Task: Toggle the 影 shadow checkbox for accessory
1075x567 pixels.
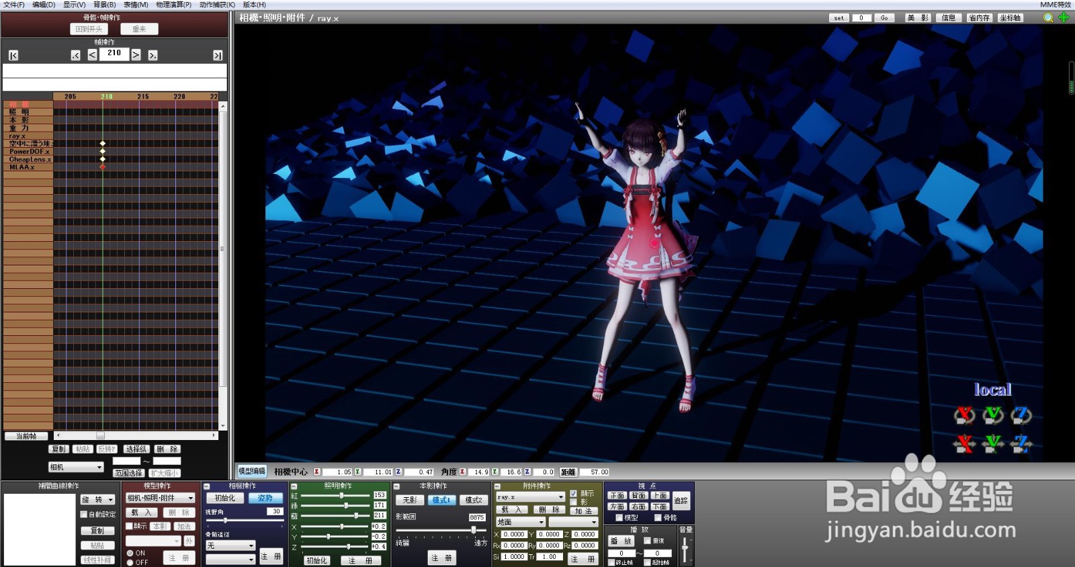Action: pos(574,502)
